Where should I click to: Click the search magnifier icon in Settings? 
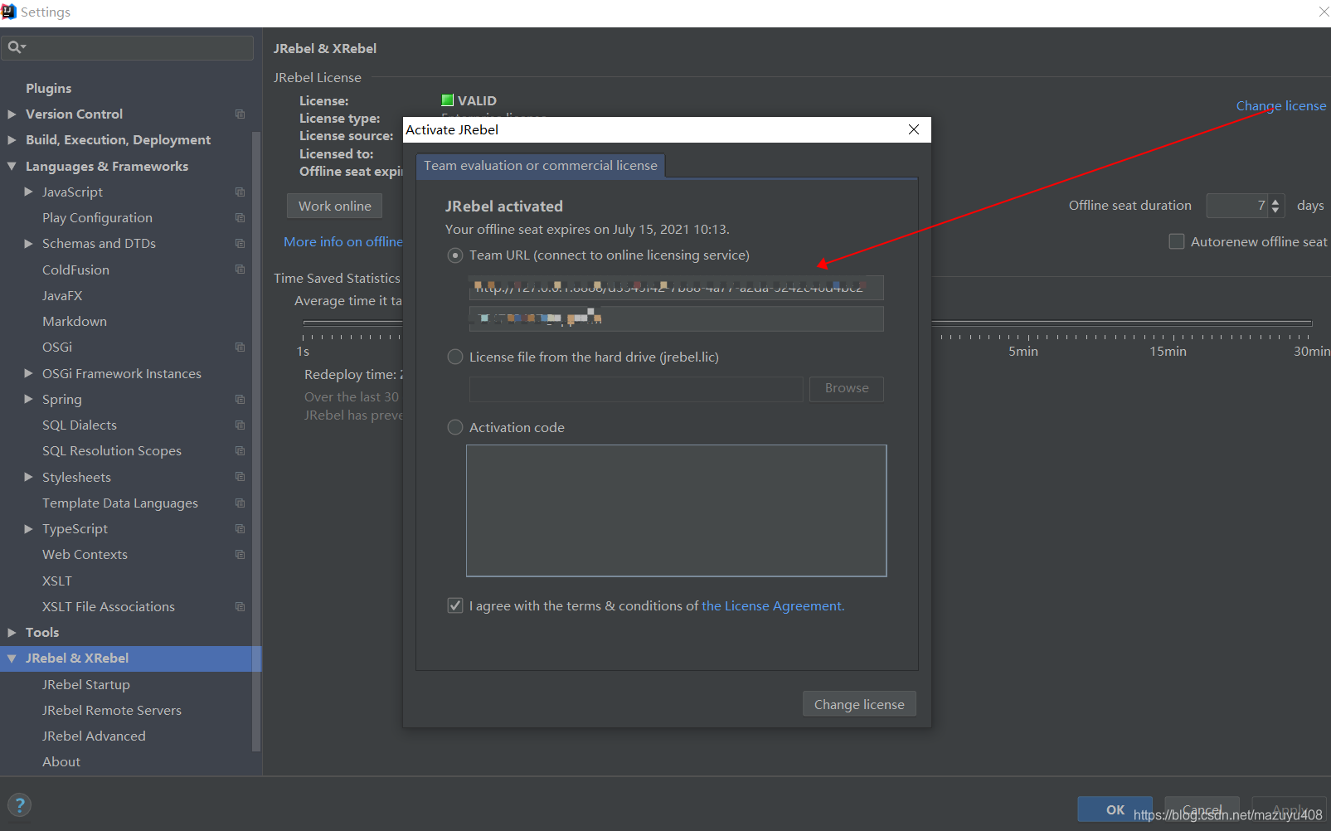click(16, 47)
